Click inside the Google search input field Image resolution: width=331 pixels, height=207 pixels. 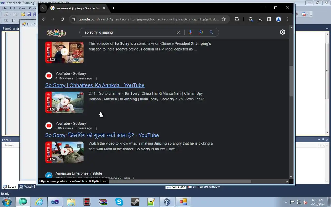point(129,32)
